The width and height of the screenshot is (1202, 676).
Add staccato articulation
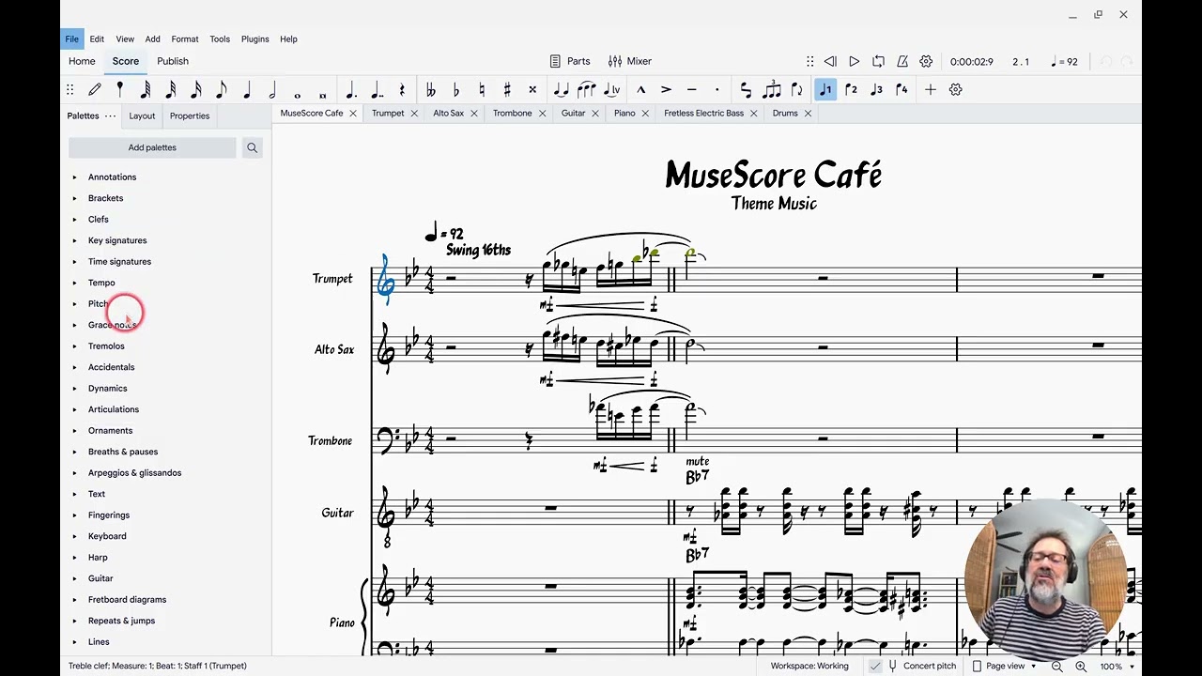tap(717, 89)
